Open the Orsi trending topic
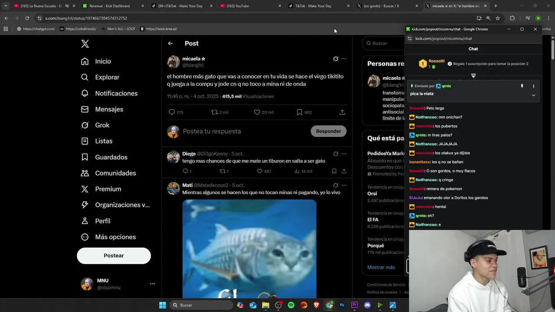The image size is (555, 312). [x=372, y=194]
